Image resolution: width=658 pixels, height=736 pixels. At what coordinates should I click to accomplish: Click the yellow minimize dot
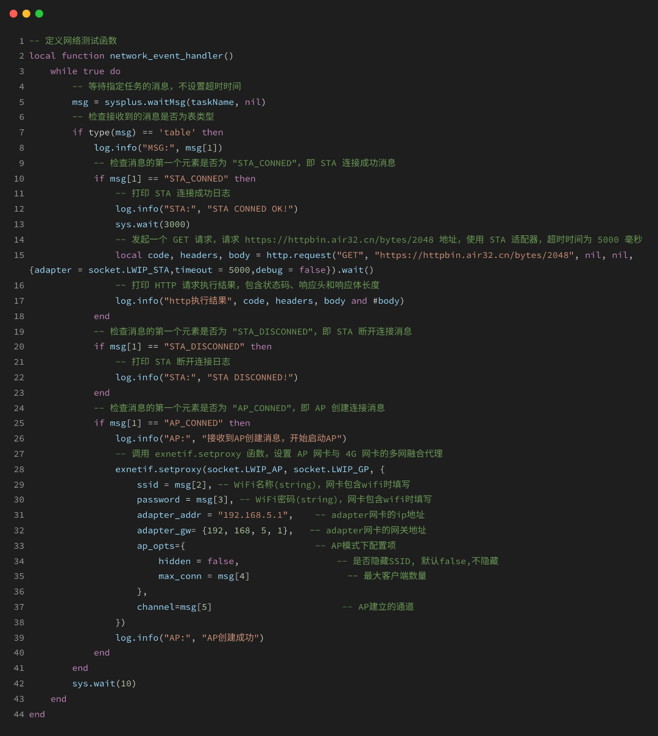coord(26,13)
